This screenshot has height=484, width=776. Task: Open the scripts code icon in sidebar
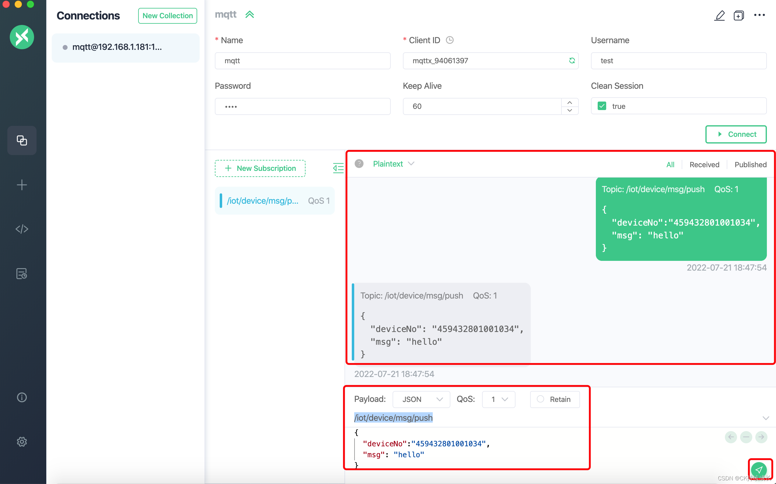(22, 229)
